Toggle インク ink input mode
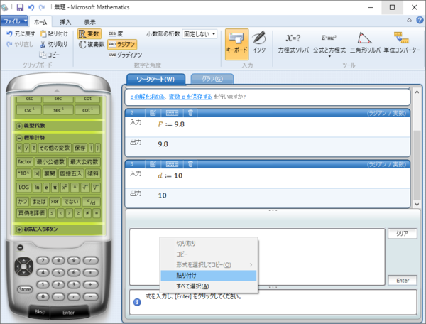426x324 pixels. pyautogui.click(x=259, y=43)
